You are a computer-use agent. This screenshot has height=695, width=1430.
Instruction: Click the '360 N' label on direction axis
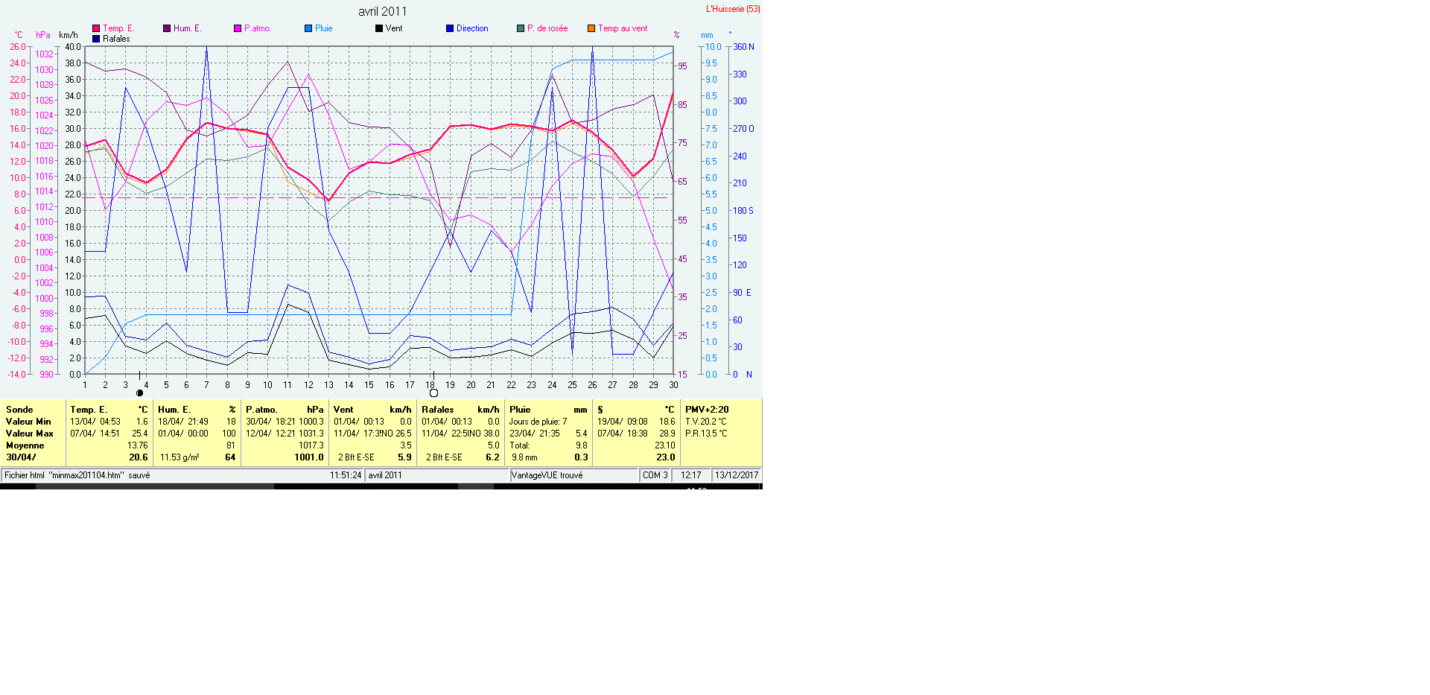(x=743, y=47)
